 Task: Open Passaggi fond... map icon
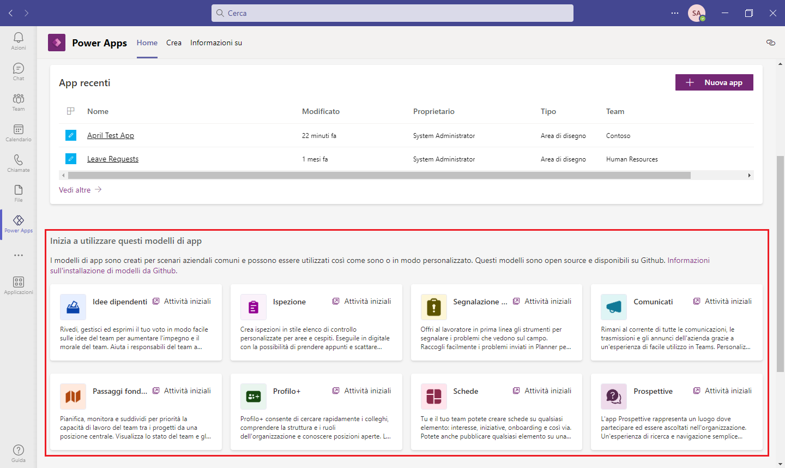[73, 397]
